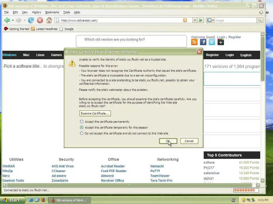Open the Bookmarks menu
The width and height of the screenshot is (273, 204).
click(x=52, y=12)
